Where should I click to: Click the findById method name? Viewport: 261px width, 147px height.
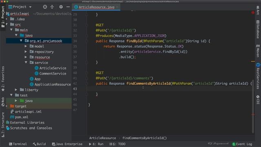point(134,41)
